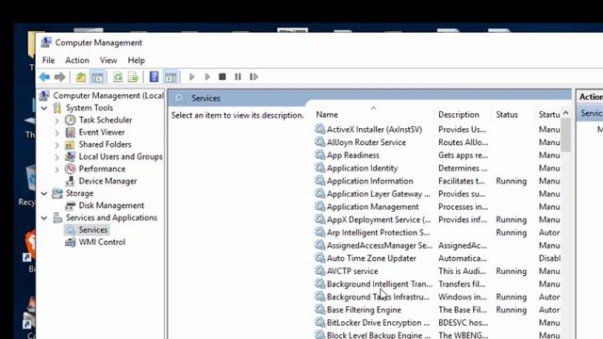Click the Restart Service icon
Screen dimensions: 603x339
253,77
